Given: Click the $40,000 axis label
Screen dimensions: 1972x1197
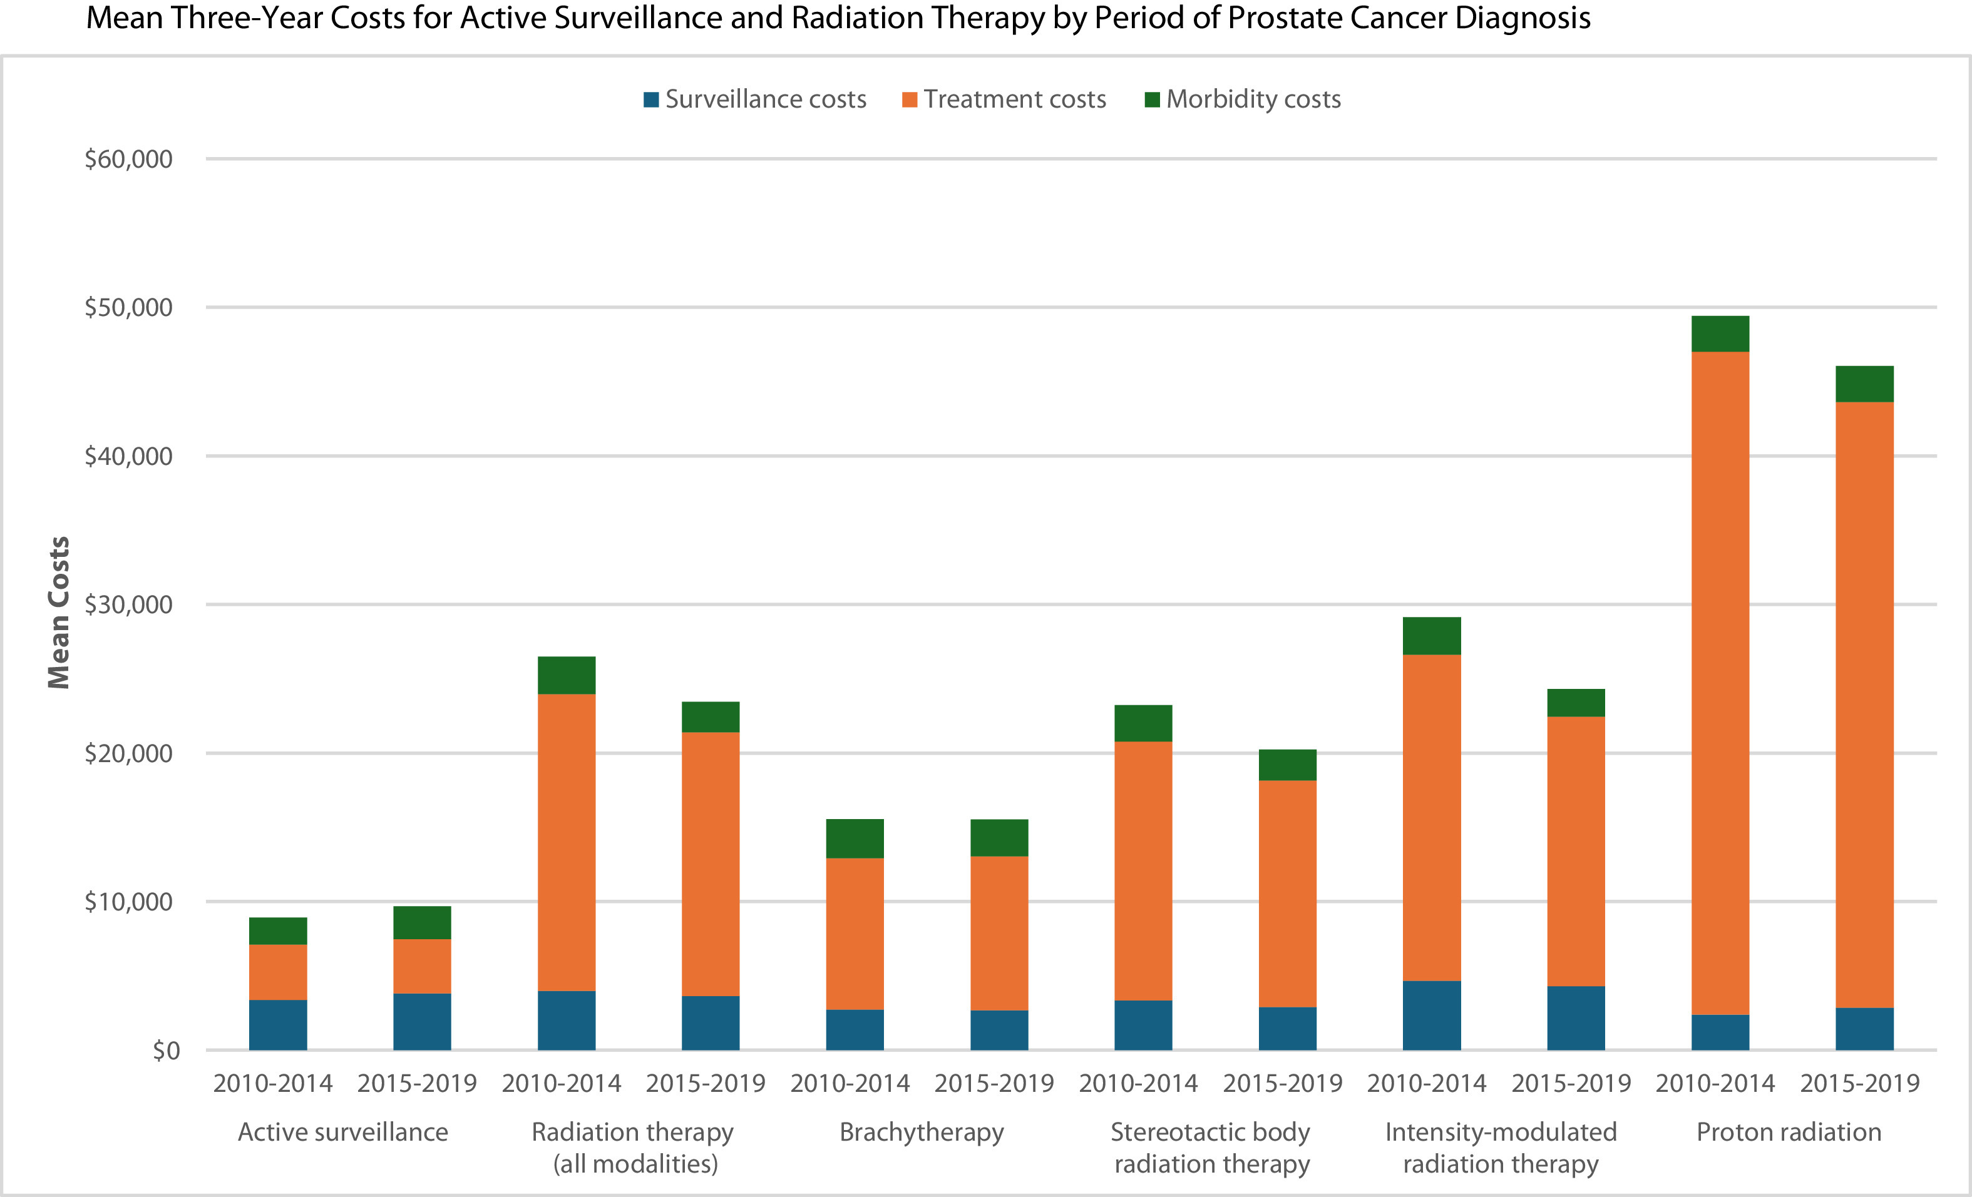Looking at the screenshot, I should 129,456.
